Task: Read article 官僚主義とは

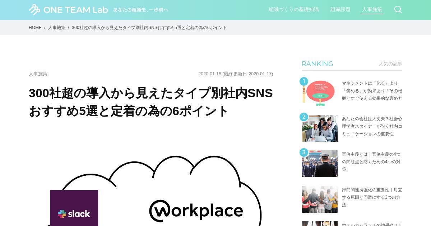Action: 372,161
